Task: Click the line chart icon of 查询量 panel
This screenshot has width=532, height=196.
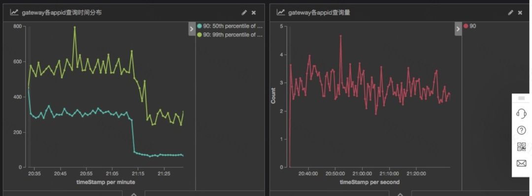Action: 281,12
